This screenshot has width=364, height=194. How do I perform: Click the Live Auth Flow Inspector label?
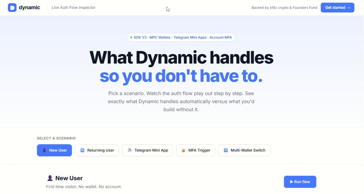tap(73, 7)
